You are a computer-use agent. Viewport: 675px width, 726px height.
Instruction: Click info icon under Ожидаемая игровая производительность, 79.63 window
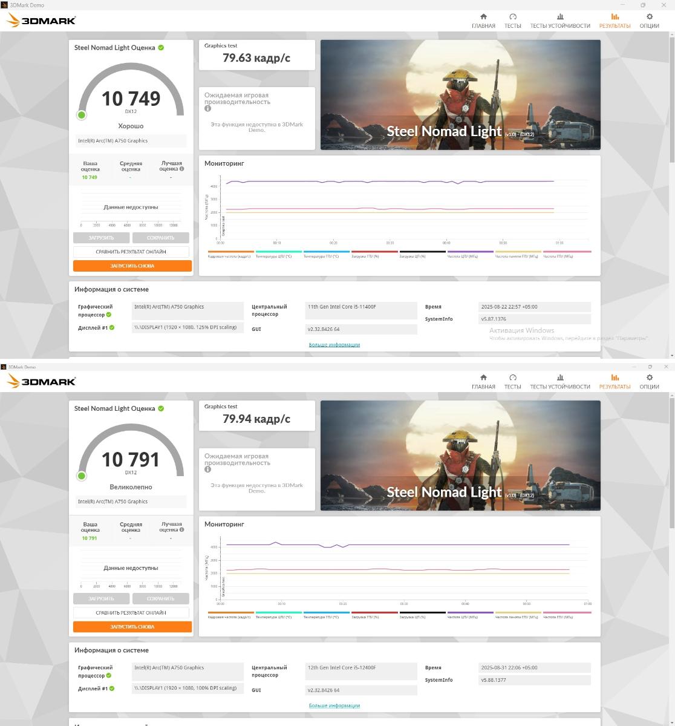click(x=207, y=109)
